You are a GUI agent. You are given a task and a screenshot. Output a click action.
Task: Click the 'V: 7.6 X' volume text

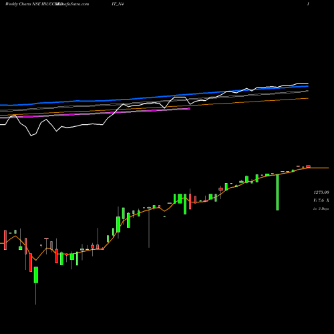(x=321, y=200)
